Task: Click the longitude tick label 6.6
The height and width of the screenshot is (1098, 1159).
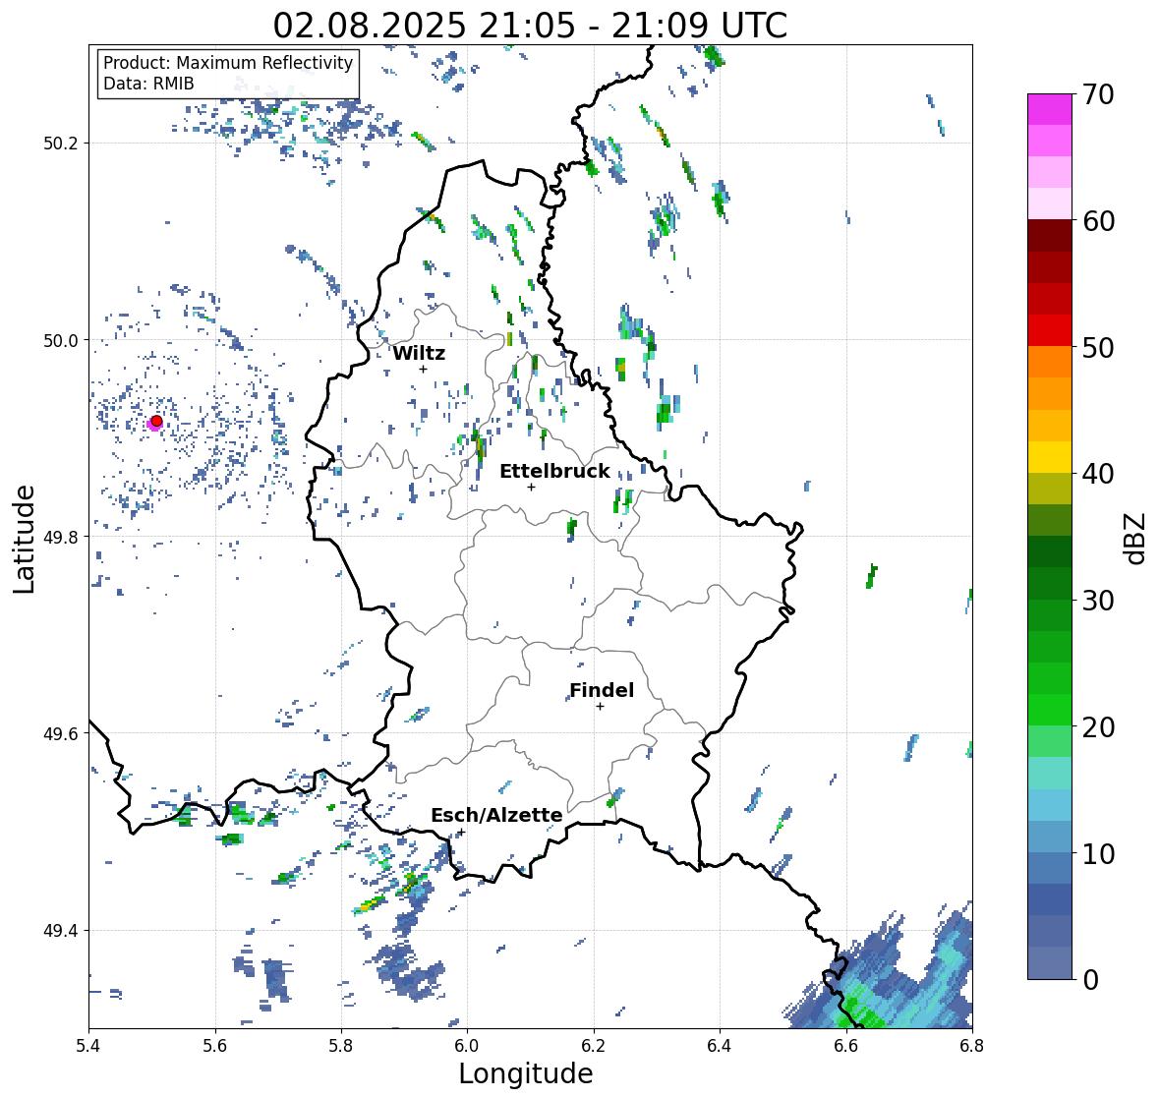Action: 846,1045
